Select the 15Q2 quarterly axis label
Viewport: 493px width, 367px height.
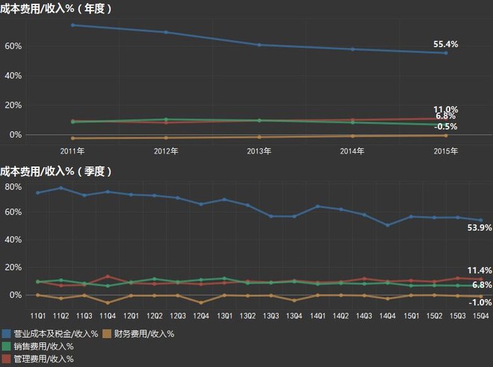click(x=434, y=316)
